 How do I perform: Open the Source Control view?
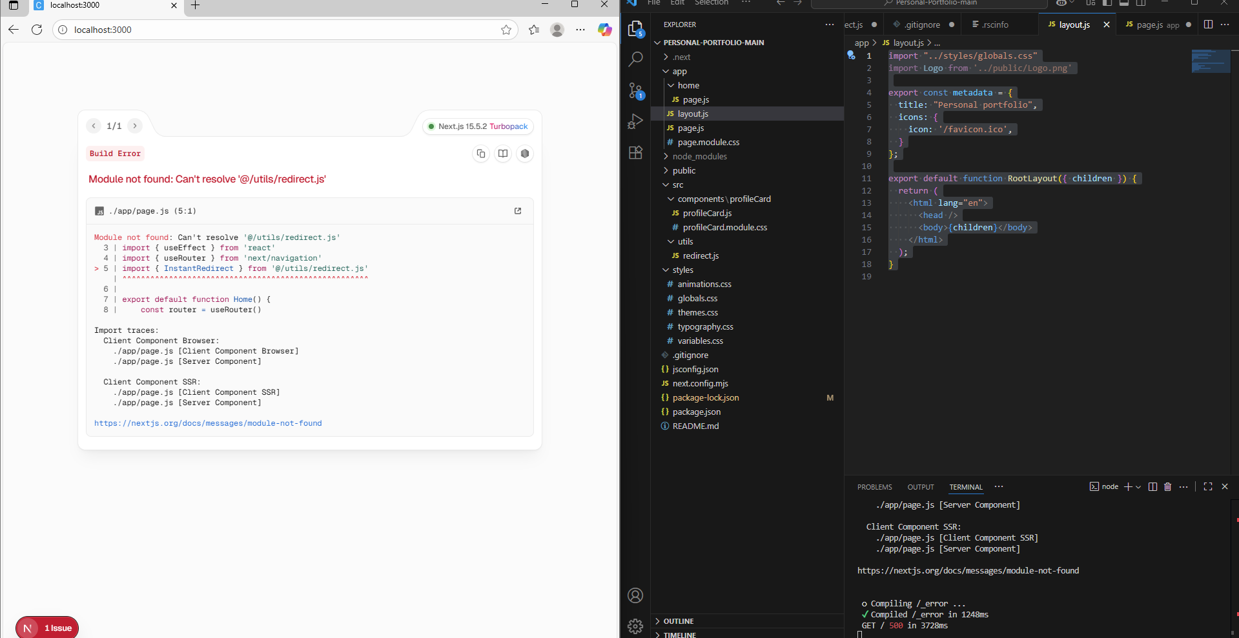coord(635,90)
